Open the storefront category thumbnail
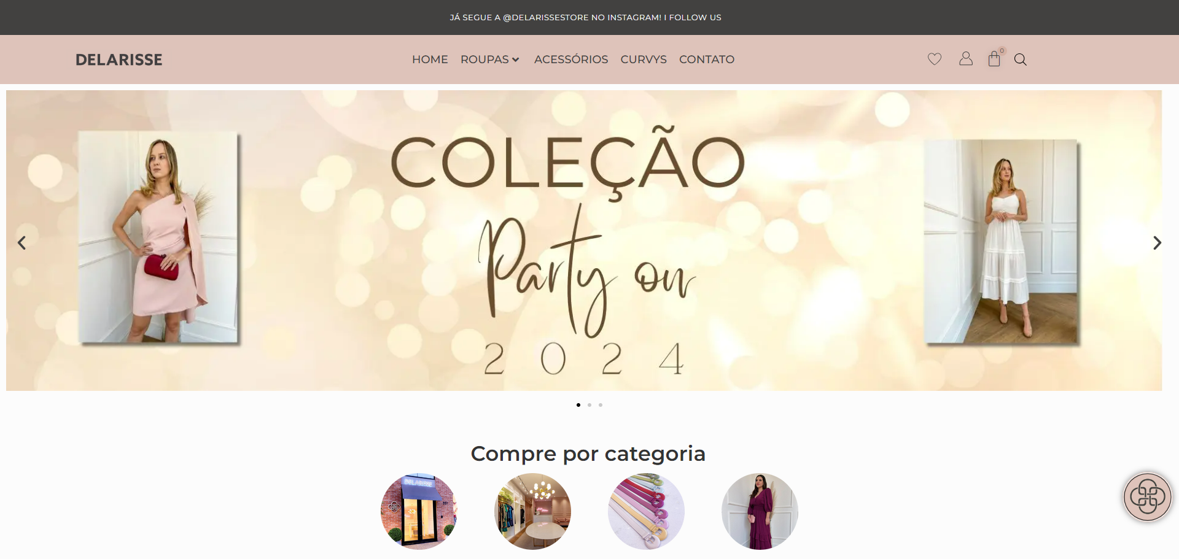The width and height of the screenshot is (1179, 559). pyautogui.click(x=419, y=511)
